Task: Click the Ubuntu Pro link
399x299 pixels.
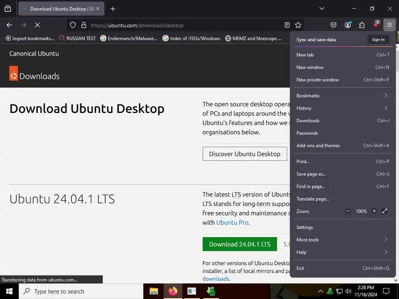Action: 232,222
